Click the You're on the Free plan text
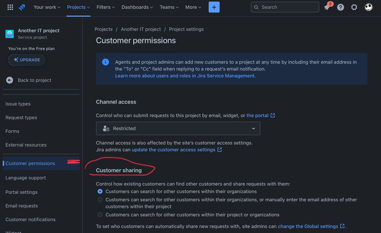The height and width of the screenshot is (233, 381). [x=31, y=48]
